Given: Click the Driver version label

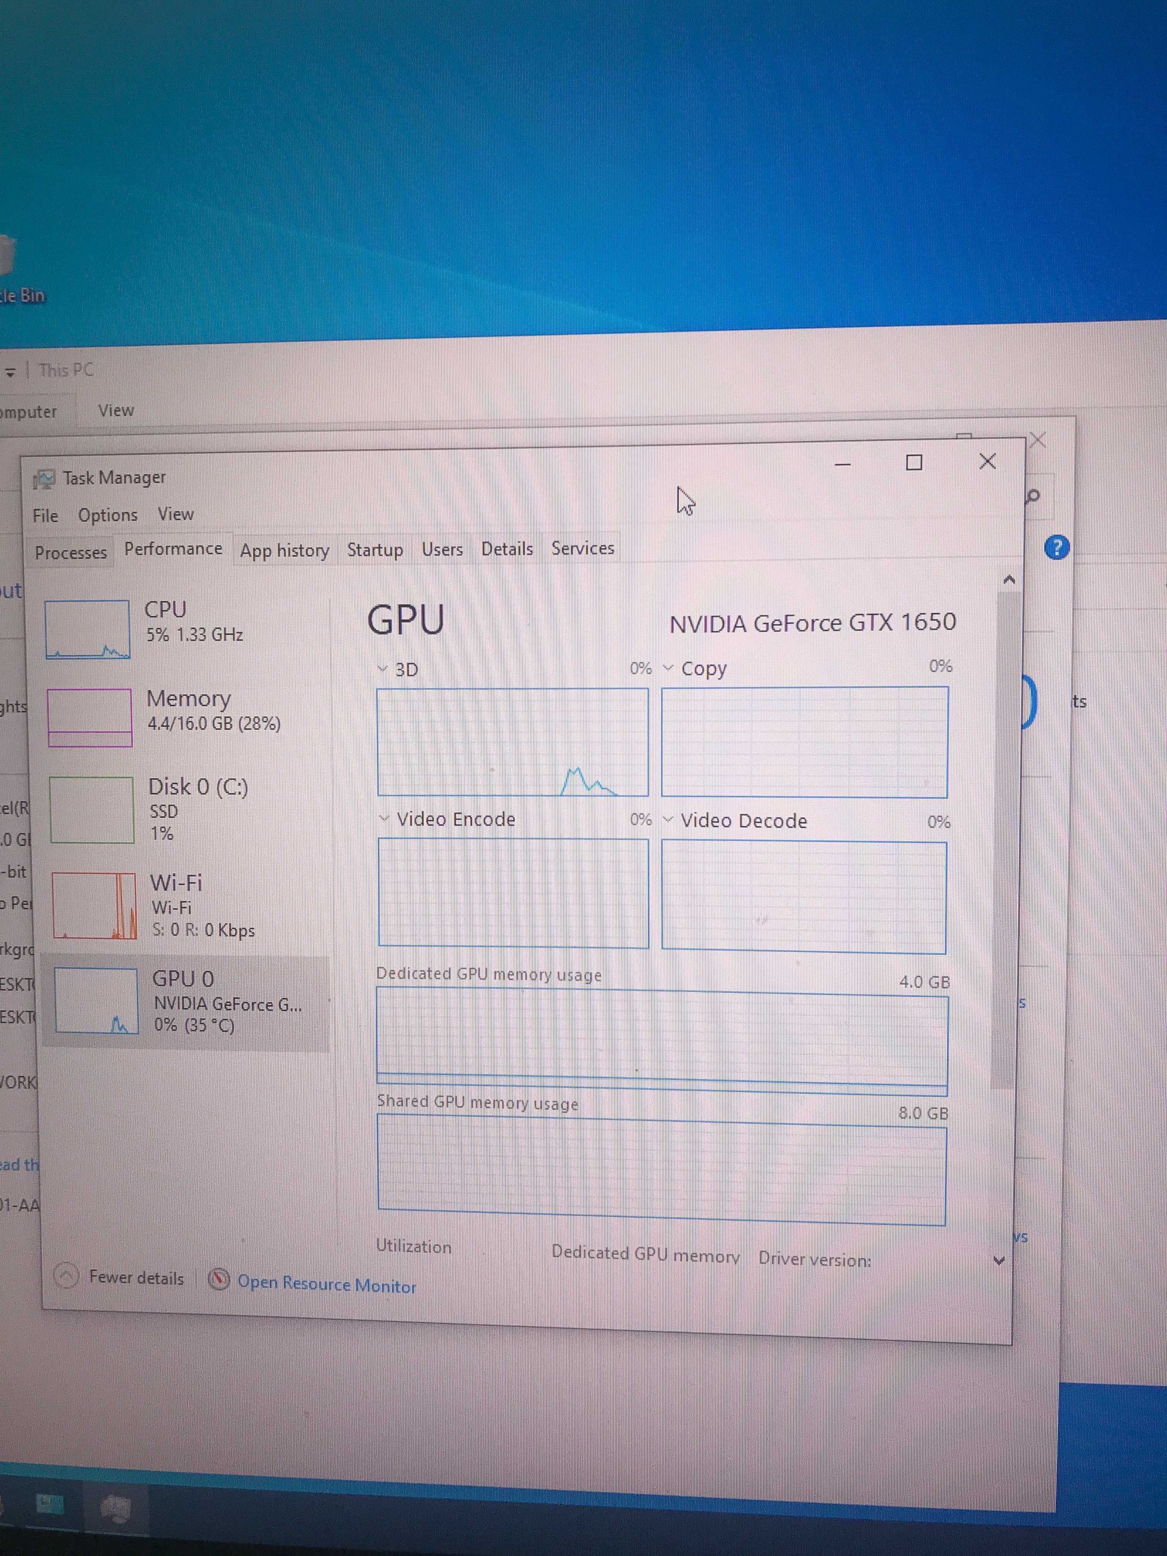Looking at the screenshot, I should [815, 1259].
